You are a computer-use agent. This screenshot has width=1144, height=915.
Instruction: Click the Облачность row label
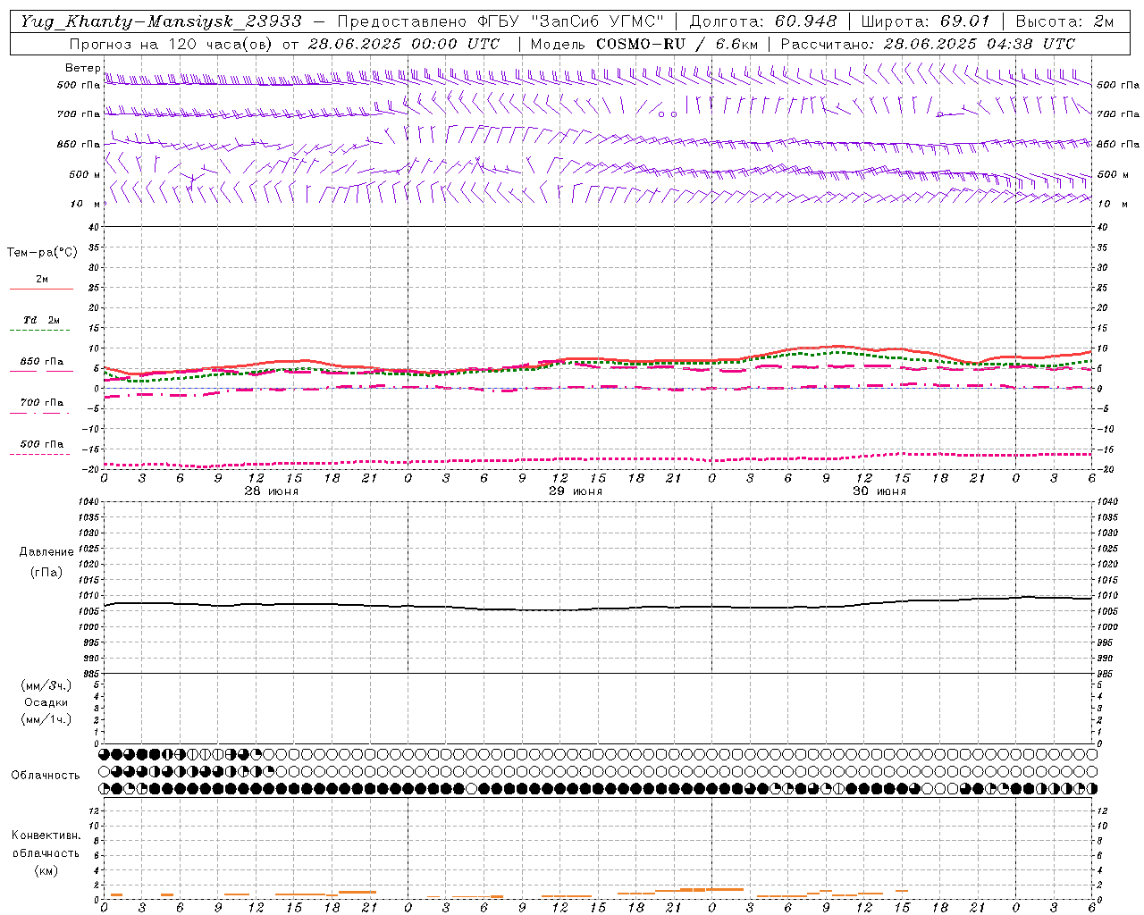click(x=46, y=776)
